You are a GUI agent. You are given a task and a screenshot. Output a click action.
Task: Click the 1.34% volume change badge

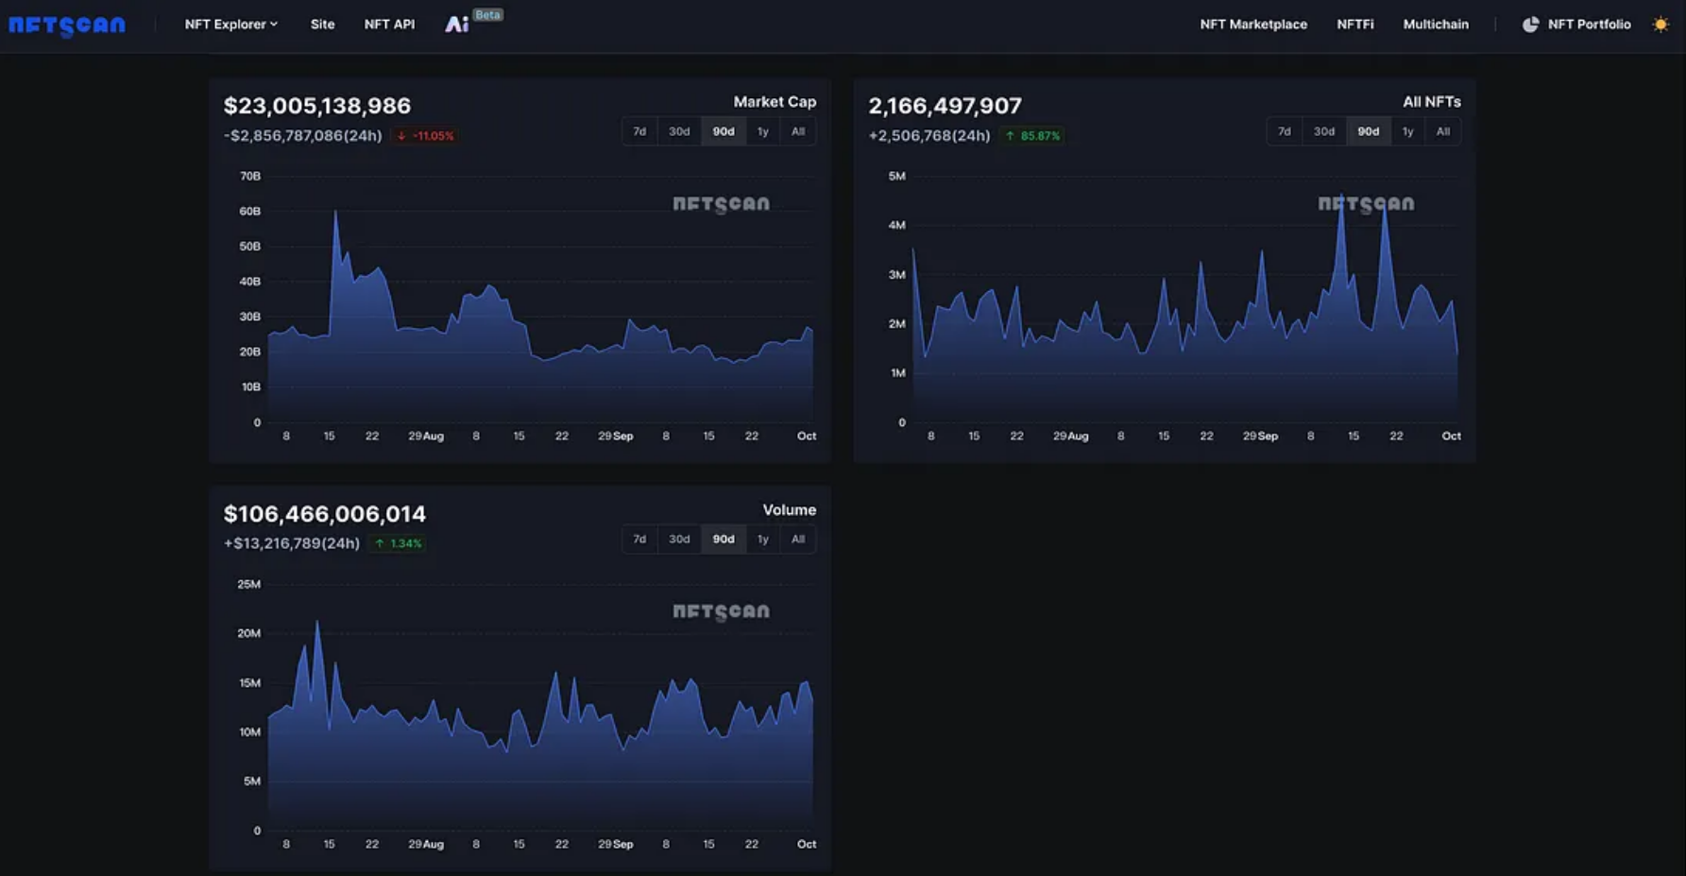[x=398, y=543]
